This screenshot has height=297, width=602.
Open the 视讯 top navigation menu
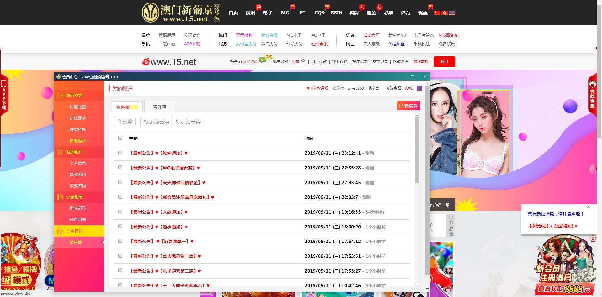pyautogui.click(x=251, y=13)
